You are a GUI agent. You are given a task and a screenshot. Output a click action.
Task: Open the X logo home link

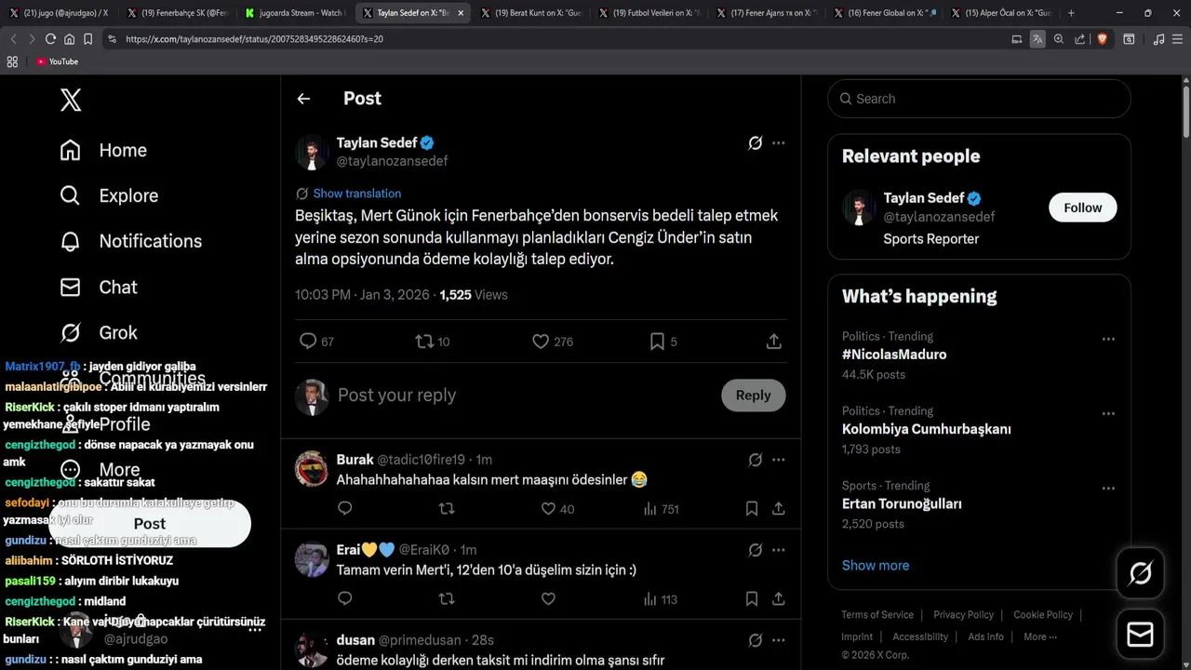[x=71, y=99]
